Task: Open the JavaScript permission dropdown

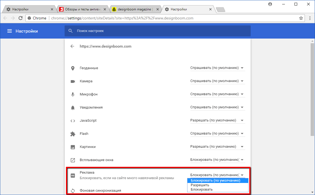Action: 217,120
